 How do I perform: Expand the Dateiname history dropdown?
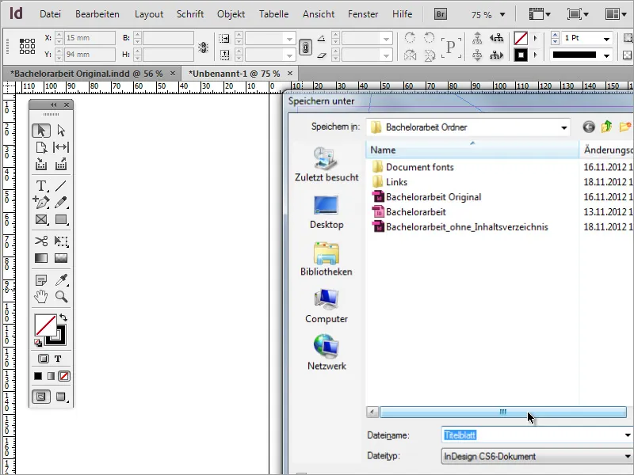point(628,435)
